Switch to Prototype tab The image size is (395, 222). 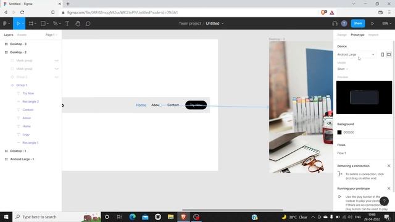pos(357,35)
